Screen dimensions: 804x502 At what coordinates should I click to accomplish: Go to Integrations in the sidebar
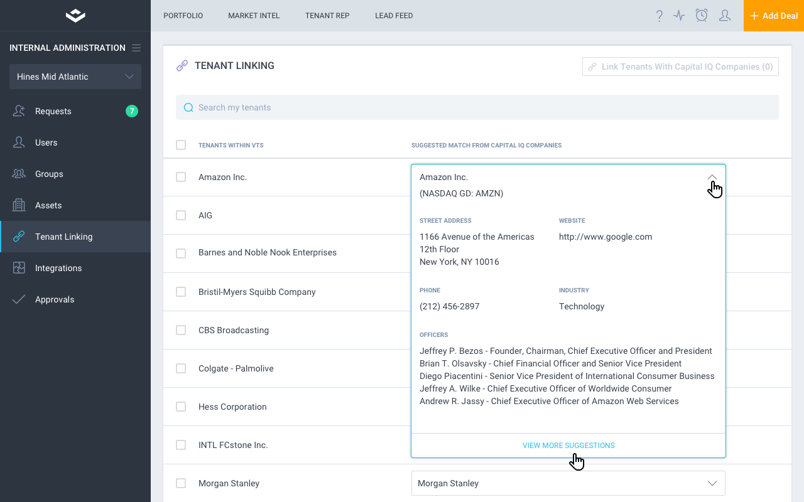[58, 268]
